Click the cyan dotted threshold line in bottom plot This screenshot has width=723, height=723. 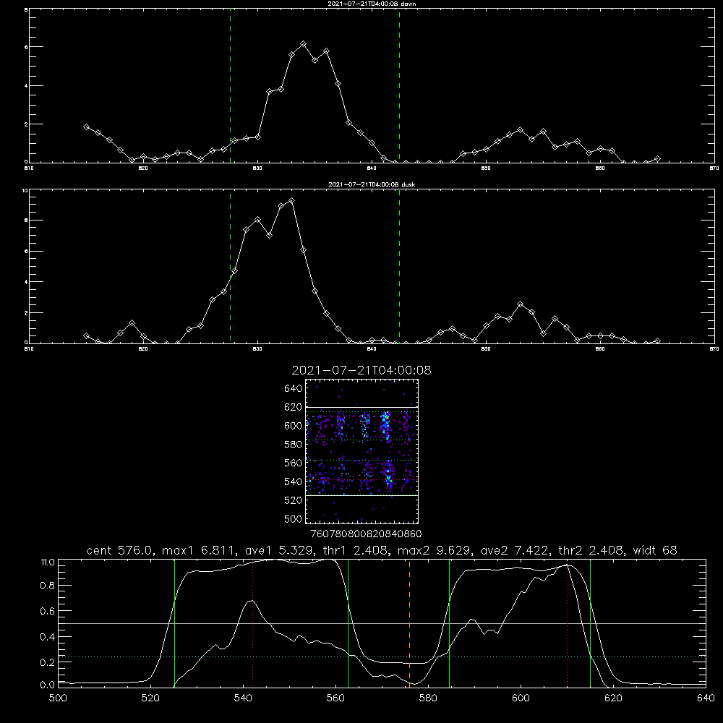click(x=382, y=656)
